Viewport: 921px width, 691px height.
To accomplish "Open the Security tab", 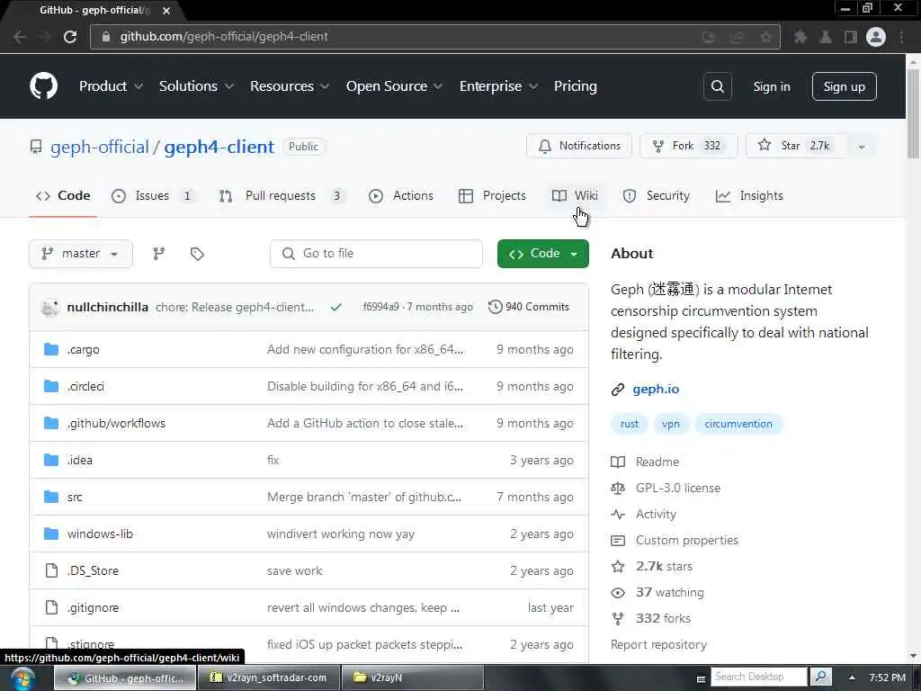I will tap(656, 195).
